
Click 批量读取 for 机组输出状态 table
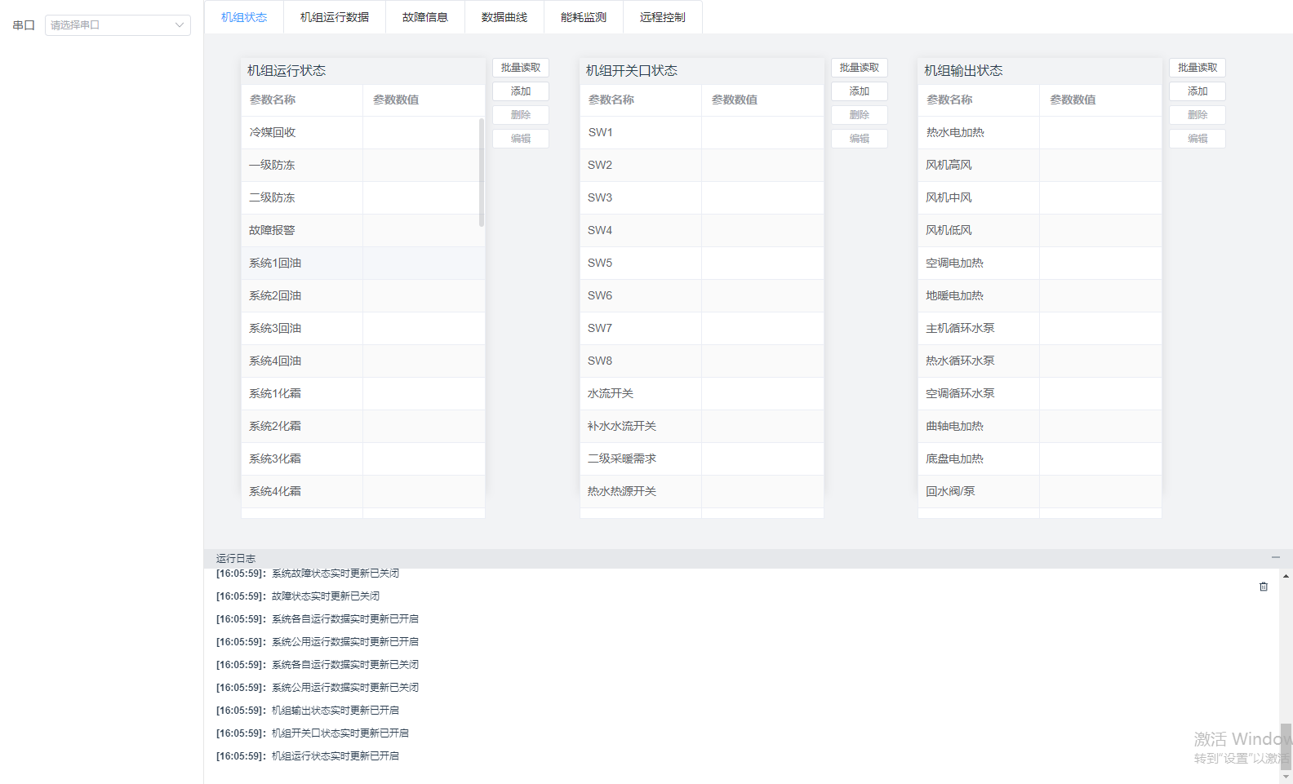point(1197,68)
